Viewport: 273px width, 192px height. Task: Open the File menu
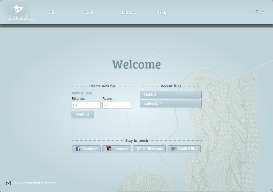pos(53,12)
